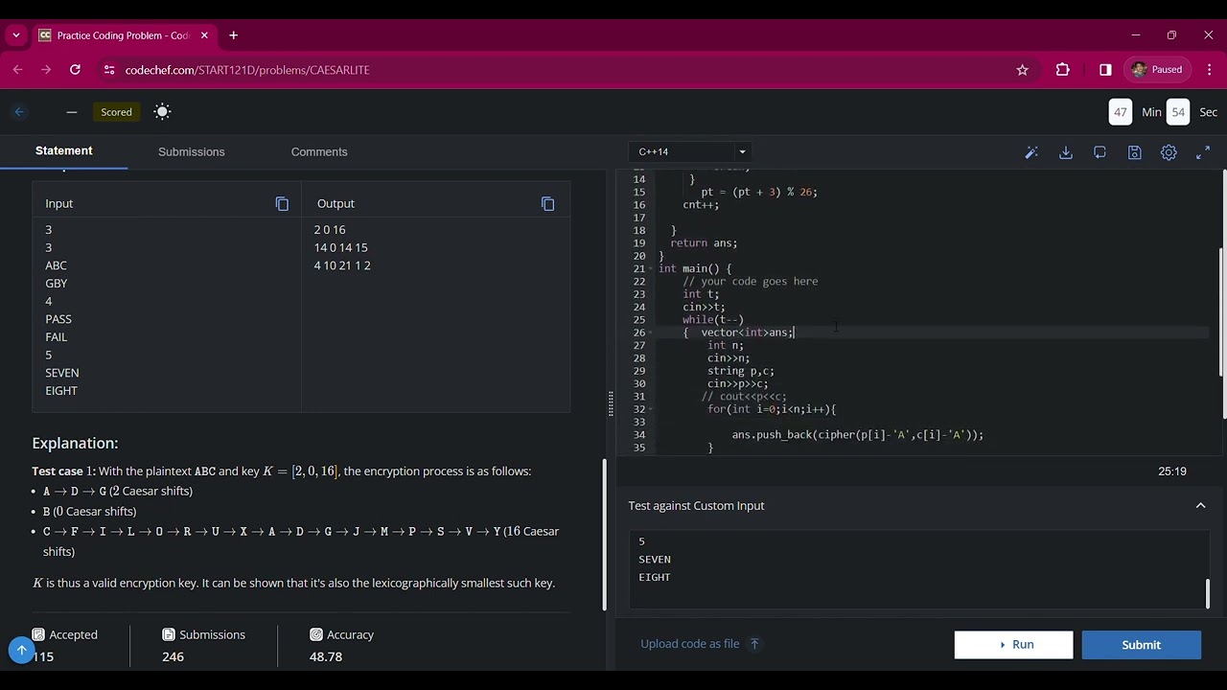Click the timer seconds value 54
The height and width of the screenshot is (690, 1227).
(x=1178, y=112)
